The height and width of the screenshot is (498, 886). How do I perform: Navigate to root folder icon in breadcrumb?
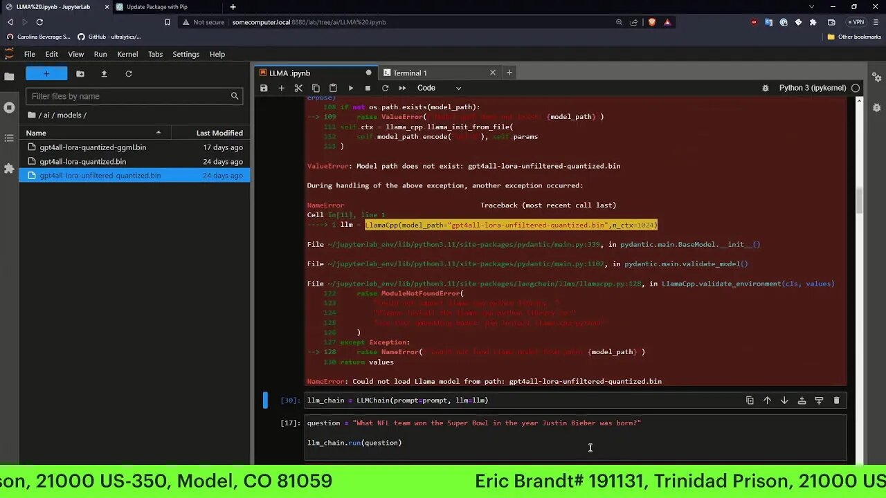coord(32,115)
